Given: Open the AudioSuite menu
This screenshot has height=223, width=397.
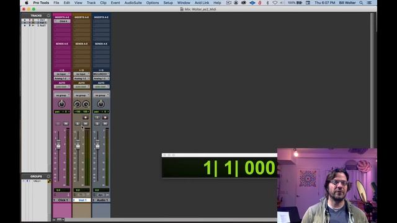Looking at the screenshot, I should click(133, 2).
